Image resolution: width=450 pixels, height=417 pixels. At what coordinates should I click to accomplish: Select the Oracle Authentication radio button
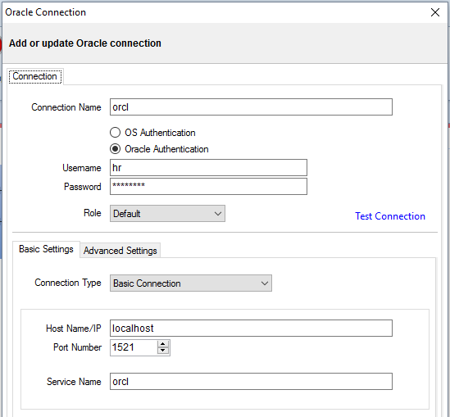[115, 149]
